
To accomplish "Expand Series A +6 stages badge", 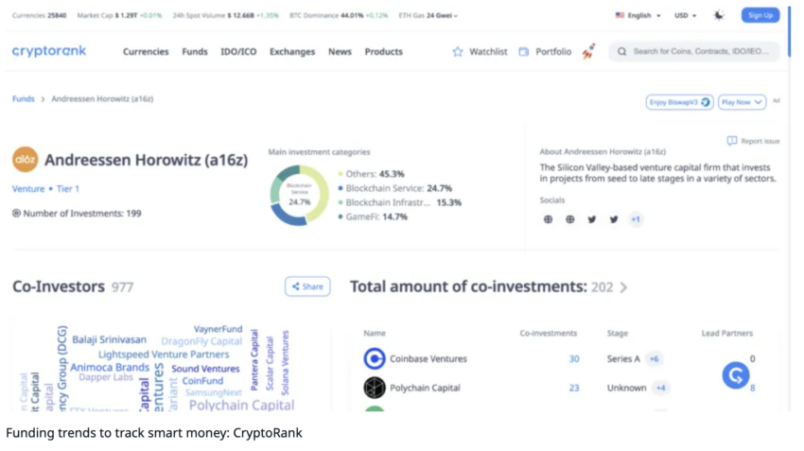I will [654, 358].
